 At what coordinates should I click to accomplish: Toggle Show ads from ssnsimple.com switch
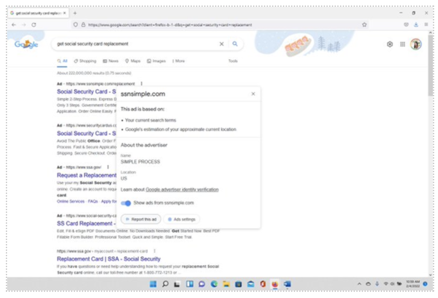(126, 203)
